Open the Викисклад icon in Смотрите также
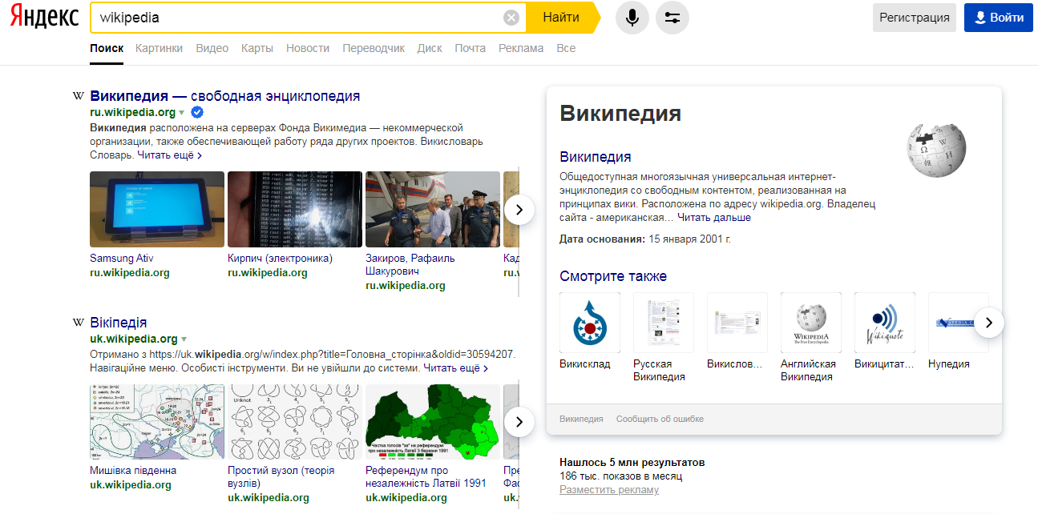 pyautogui.click(x=590, y=323)
